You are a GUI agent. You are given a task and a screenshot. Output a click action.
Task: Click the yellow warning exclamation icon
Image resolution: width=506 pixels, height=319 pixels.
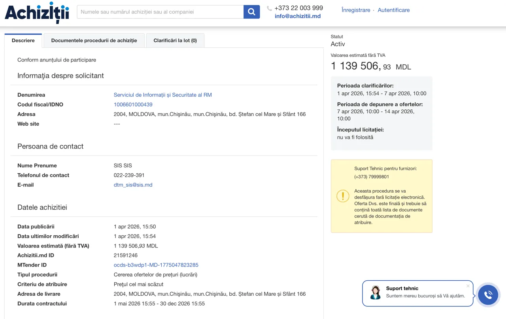pyautogui.click(x=343, y=196)
